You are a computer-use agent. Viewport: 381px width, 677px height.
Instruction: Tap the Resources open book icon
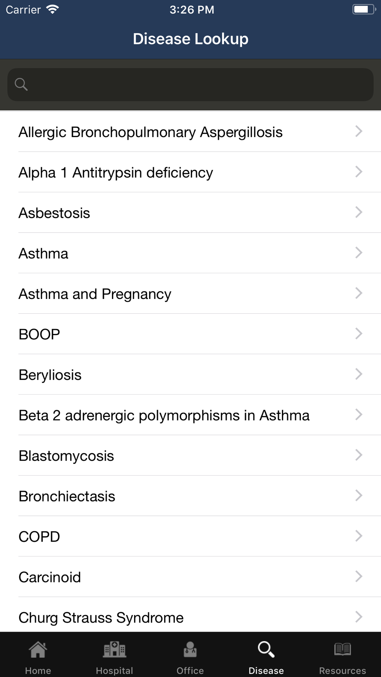(343, 649)
